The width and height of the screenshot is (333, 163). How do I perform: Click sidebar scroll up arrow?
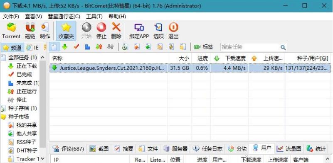(x=43, y=57)
